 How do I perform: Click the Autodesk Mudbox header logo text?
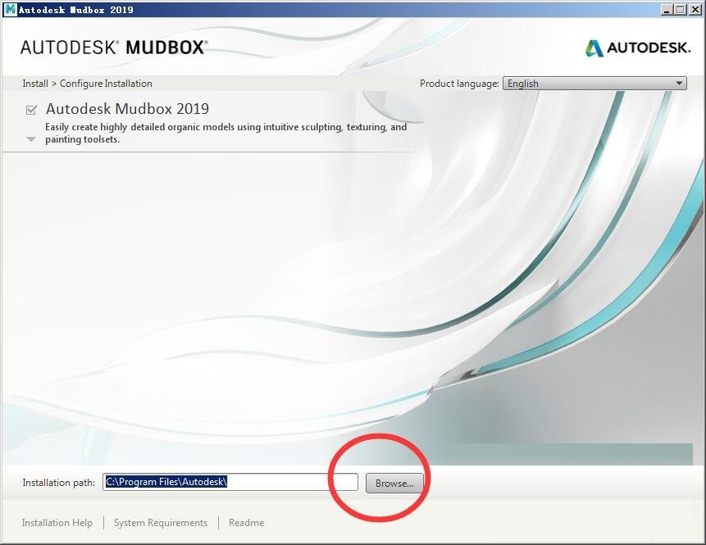click(x=114, y=48)
